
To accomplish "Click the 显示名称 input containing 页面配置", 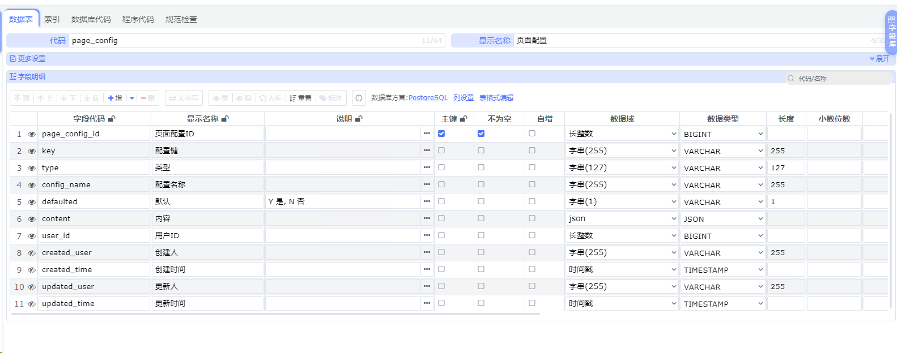I will tap(702, 41).
